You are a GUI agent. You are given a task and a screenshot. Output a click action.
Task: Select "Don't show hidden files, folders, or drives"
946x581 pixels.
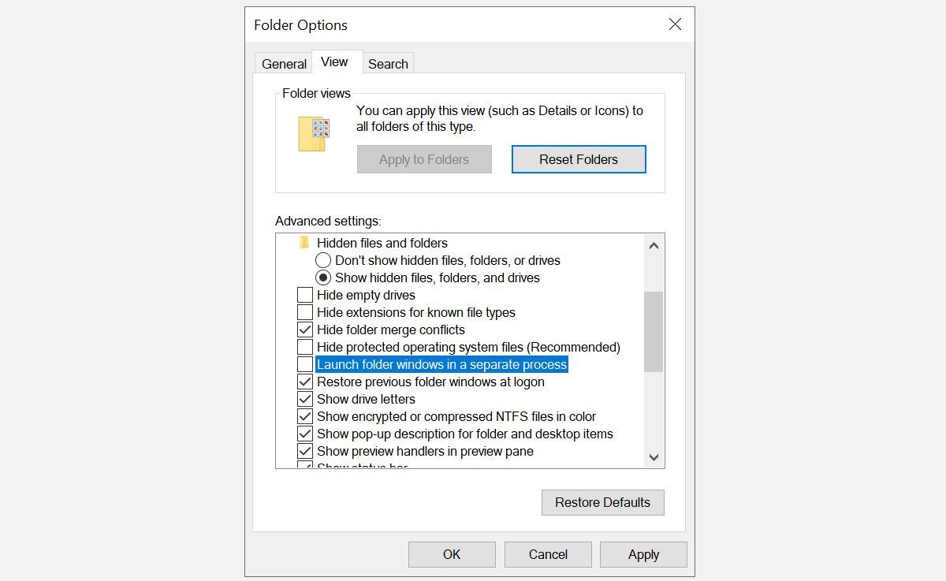click(x=323, y=260)
